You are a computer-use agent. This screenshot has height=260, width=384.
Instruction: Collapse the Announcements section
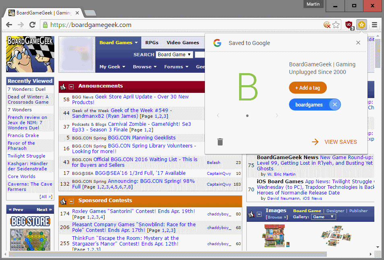(x=71, y=86)
